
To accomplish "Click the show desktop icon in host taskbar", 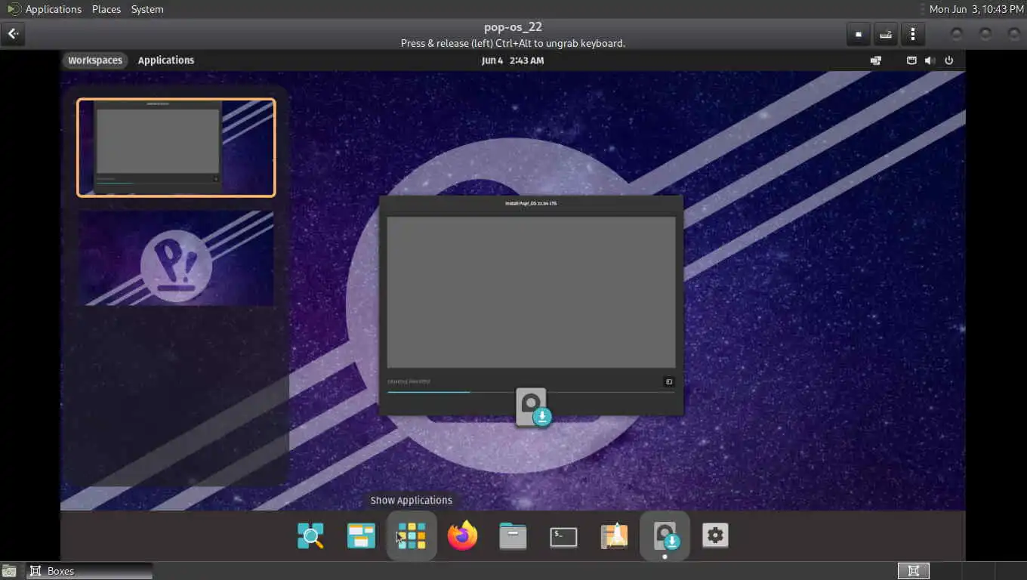I will [10, 571].
